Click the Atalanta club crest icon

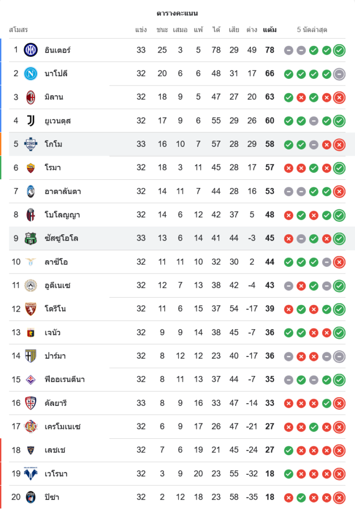pyautogui.click(x=31, y=192)
